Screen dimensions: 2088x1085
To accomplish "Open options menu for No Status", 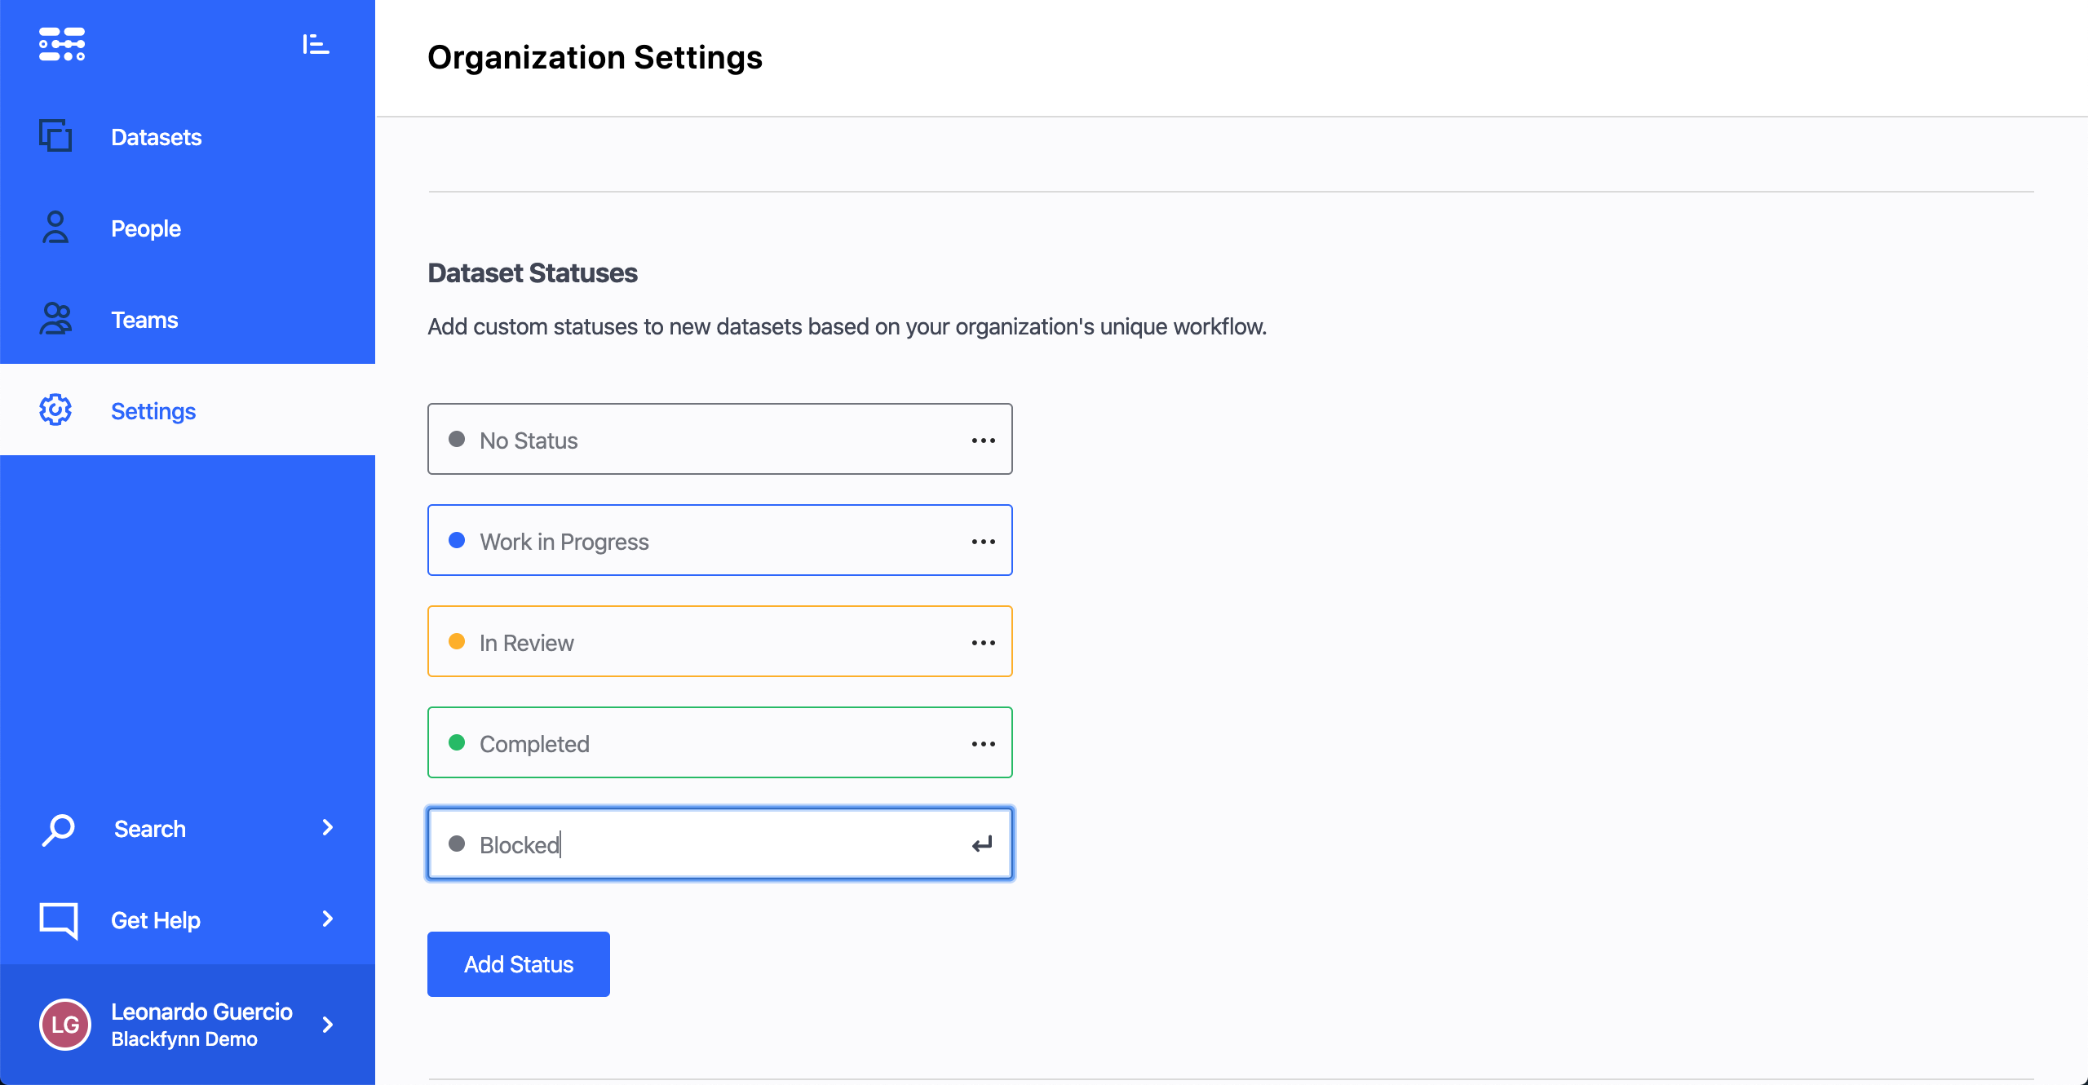I will point(983,441).
